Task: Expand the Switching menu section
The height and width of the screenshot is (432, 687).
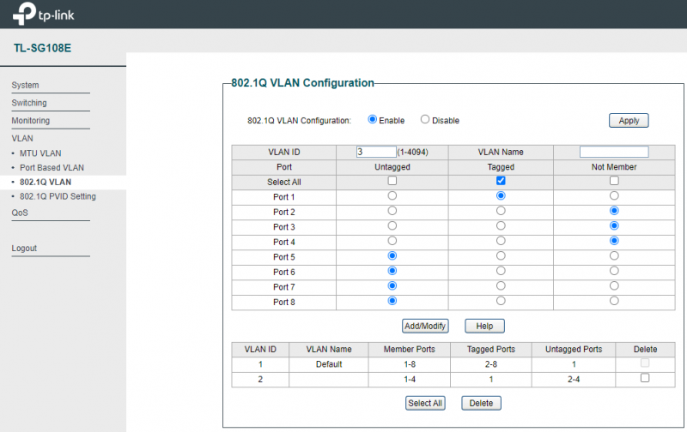Action: pos(29,103)
